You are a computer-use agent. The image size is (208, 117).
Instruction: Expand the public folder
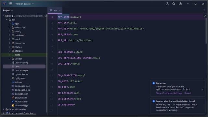10,39
